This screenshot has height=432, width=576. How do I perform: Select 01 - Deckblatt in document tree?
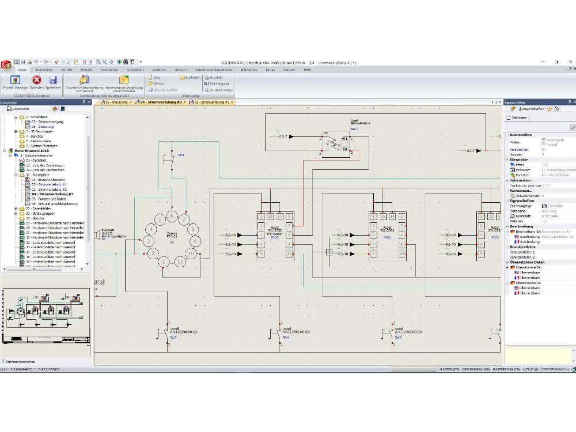(x=36, y=161)
